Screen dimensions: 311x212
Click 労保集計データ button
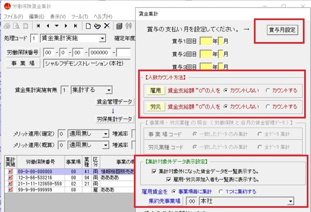(x=114, y=119)
